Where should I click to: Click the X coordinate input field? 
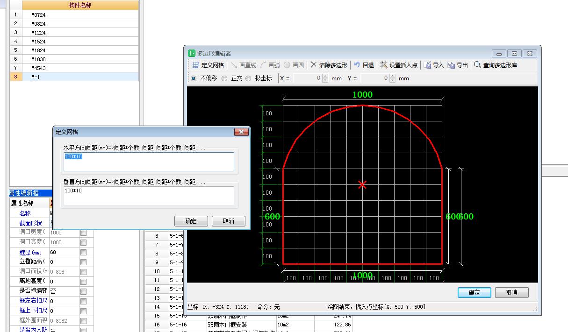coord(308,78)
